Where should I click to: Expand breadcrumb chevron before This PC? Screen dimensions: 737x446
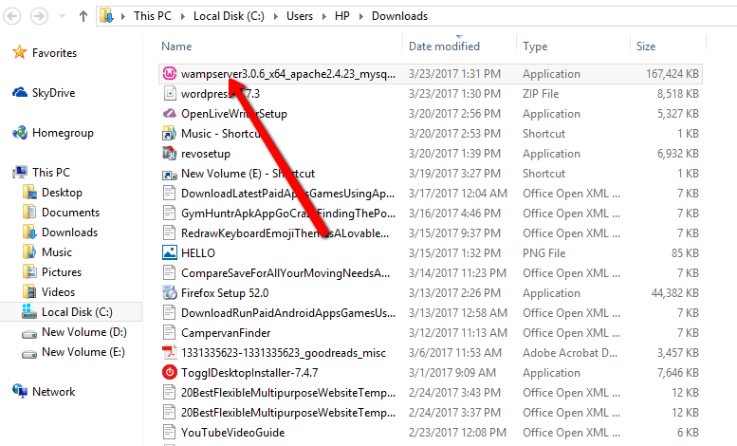click(x=123, y=16)
